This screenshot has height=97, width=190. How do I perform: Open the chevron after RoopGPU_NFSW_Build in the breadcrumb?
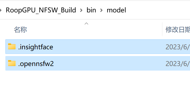[81, 10]
